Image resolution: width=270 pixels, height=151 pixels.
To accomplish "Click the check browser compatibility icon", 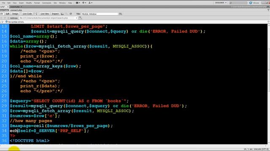I will tap(35, 14).
